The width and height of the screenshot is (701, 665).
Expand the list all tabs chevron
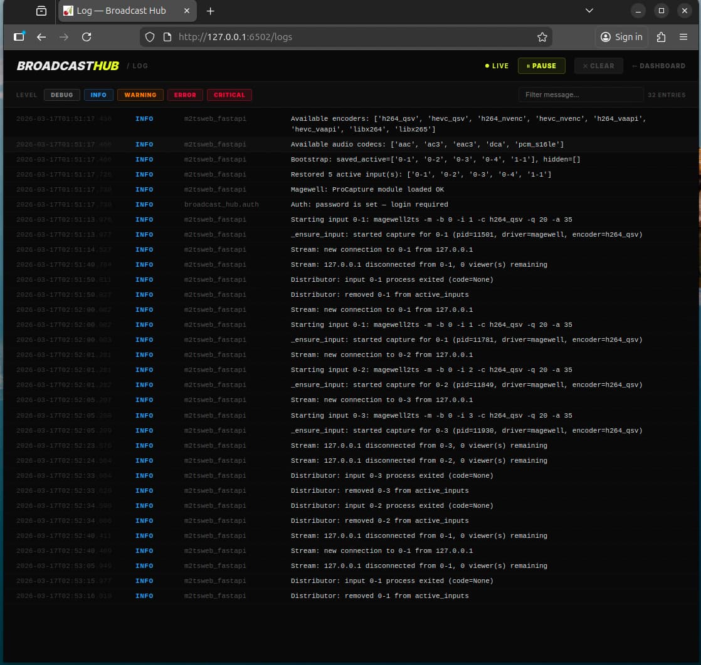(589, 11)
